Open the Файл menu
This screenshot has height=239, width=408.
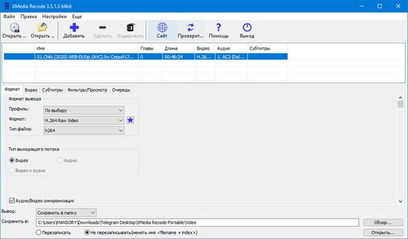(x=9, y=17)
